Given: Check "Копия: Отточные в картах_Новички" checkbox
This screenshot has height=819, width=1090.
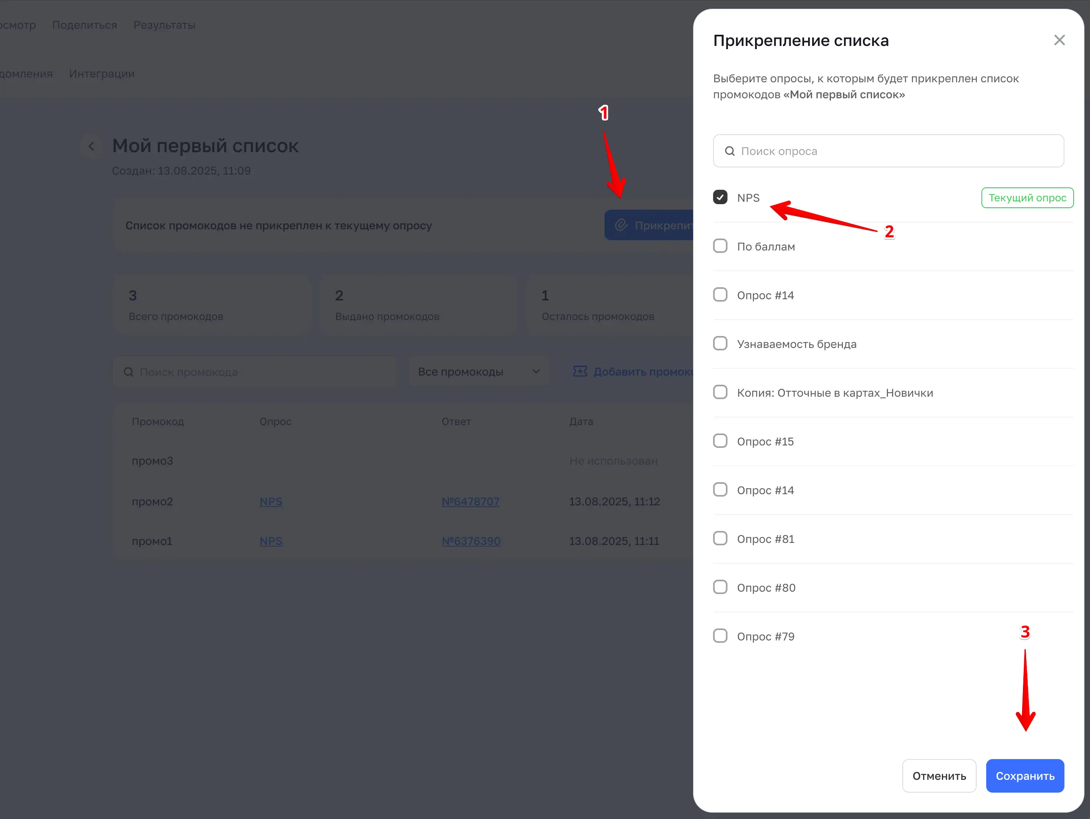Looking at the screenshot, I should [720, 392].
